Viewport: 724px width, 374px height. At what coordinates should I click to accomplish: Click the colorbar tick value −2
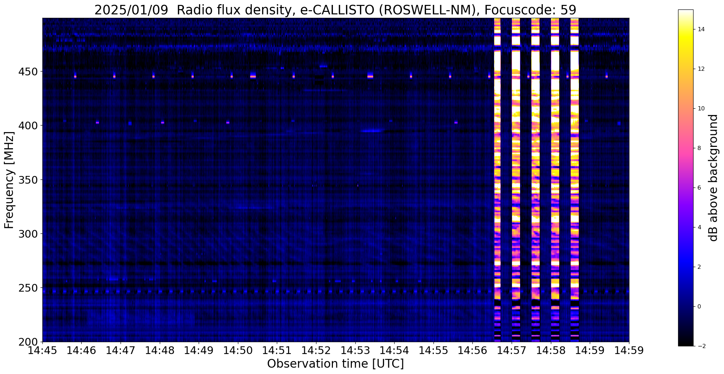tap(702, 346)
